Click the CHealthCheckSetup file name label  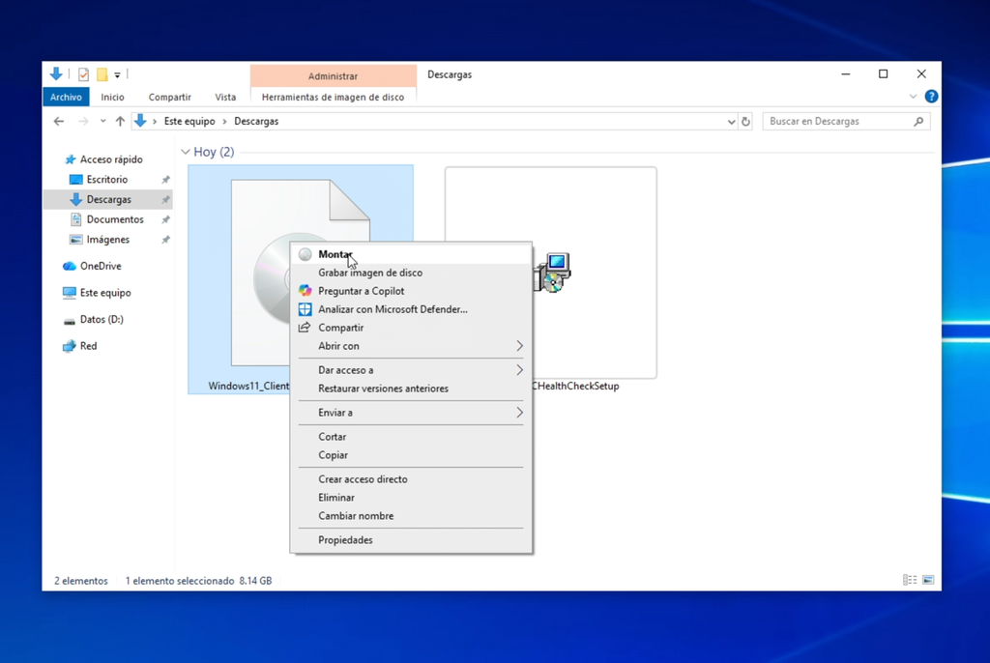pos(576,386)
